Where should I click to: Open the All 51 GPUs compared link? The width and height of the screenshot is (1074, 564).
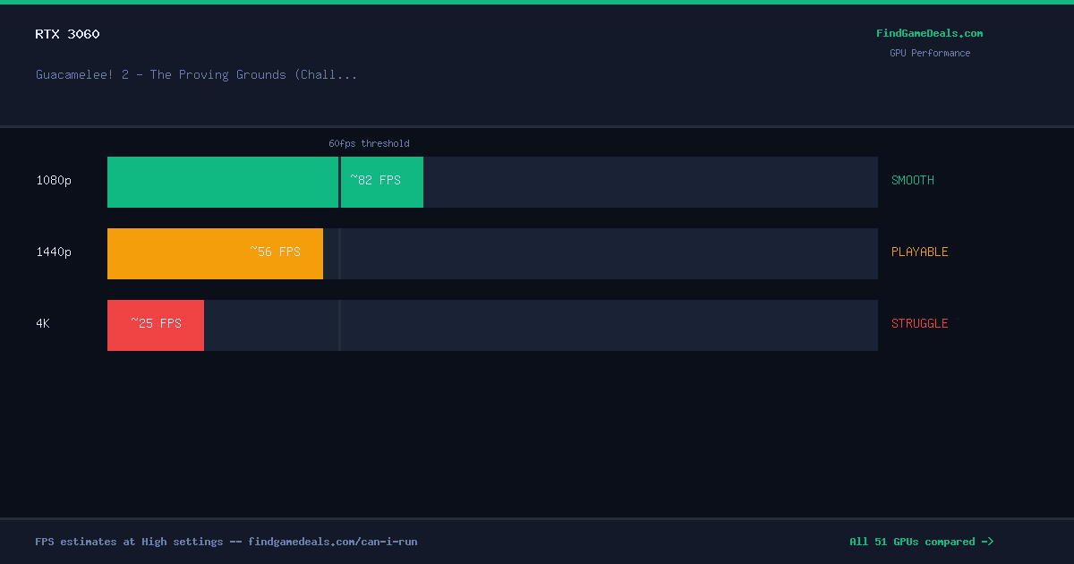tap(921, 542)
